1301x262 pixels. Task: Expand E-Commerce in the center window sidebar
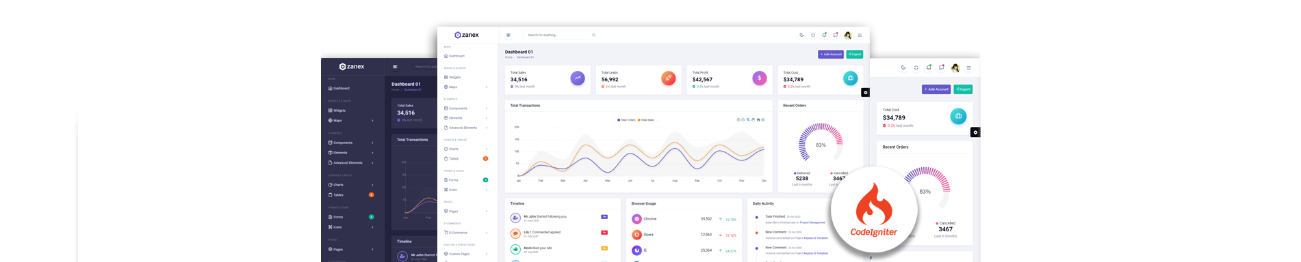pyautogui.click(x=465, y=233)
